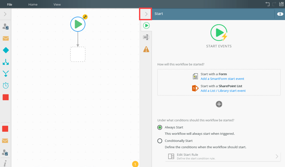This screenshot has width=285, height=167.
Task: Add another start event with plus button
Action: [x=219, y=104]
